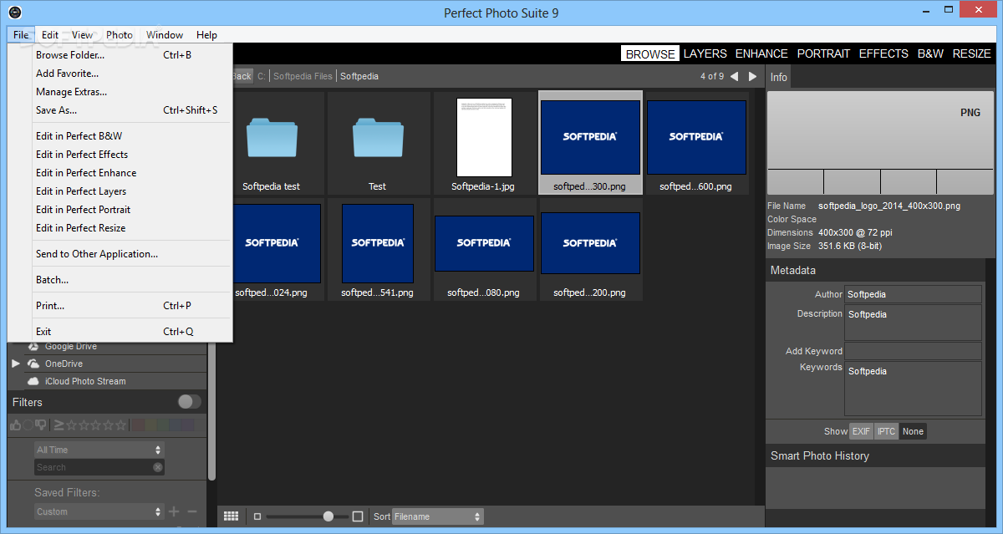Switch to the RESIZE module tab
1003x534 pixels.
pos(972,53)
